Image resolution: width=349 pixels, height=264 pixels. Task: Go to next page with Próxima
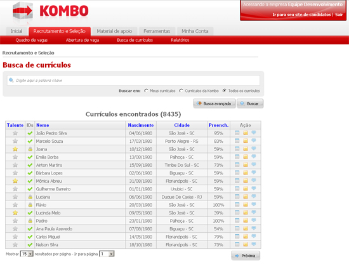click(x=246, y=256)
